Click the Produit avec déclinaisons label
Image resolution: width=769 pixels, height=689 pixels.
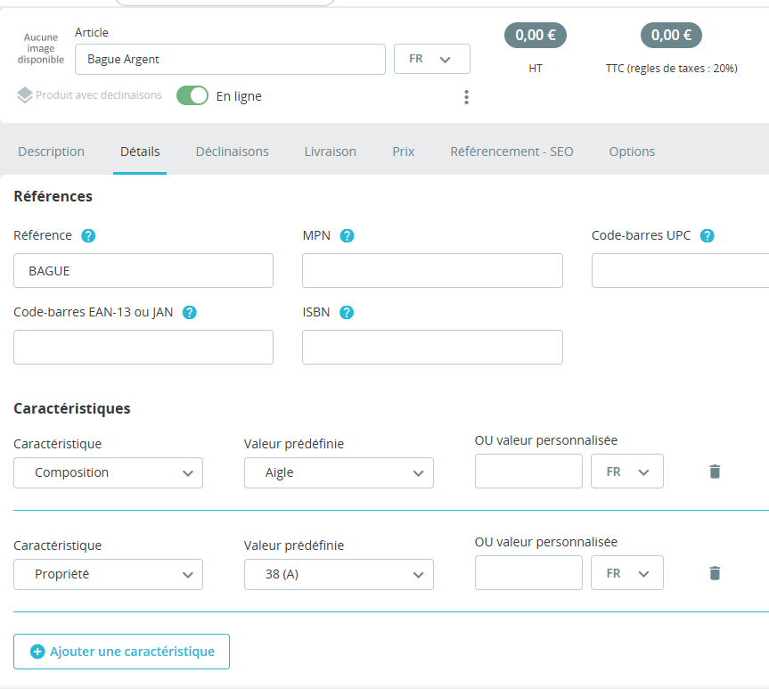99,95
